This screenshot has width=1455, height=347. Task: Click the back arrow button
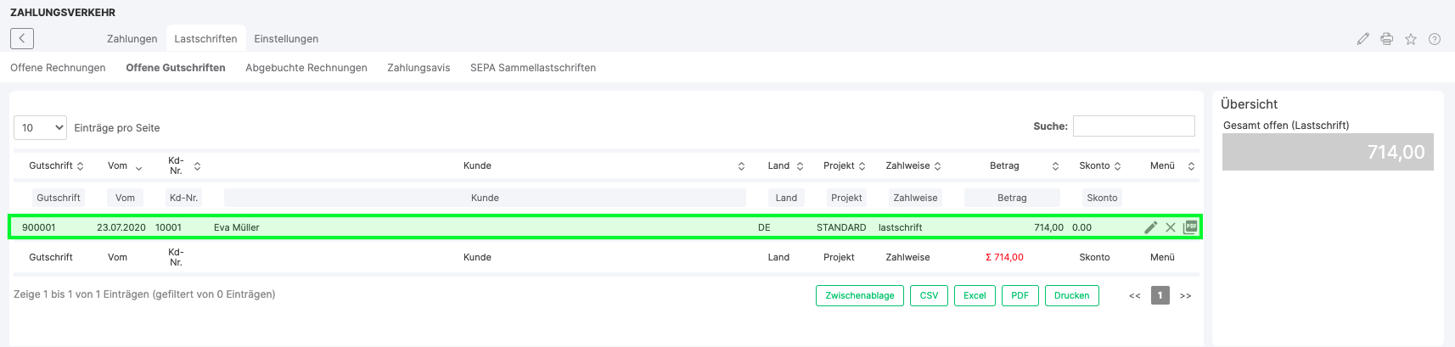click(x=22, y=38)
